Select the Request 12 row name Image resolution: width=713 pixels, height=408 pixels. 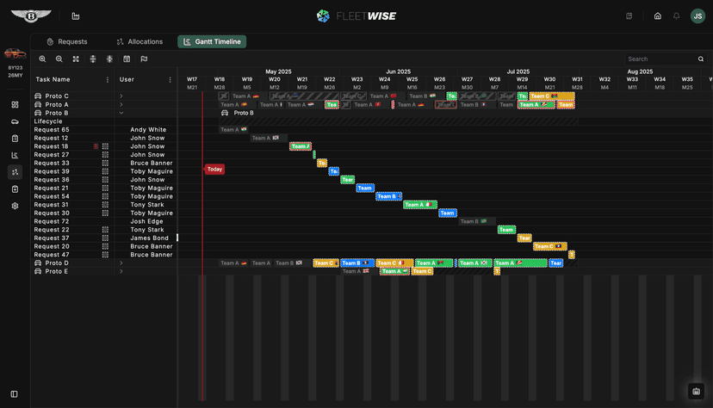pyautogui.click(x=52, y=138)
